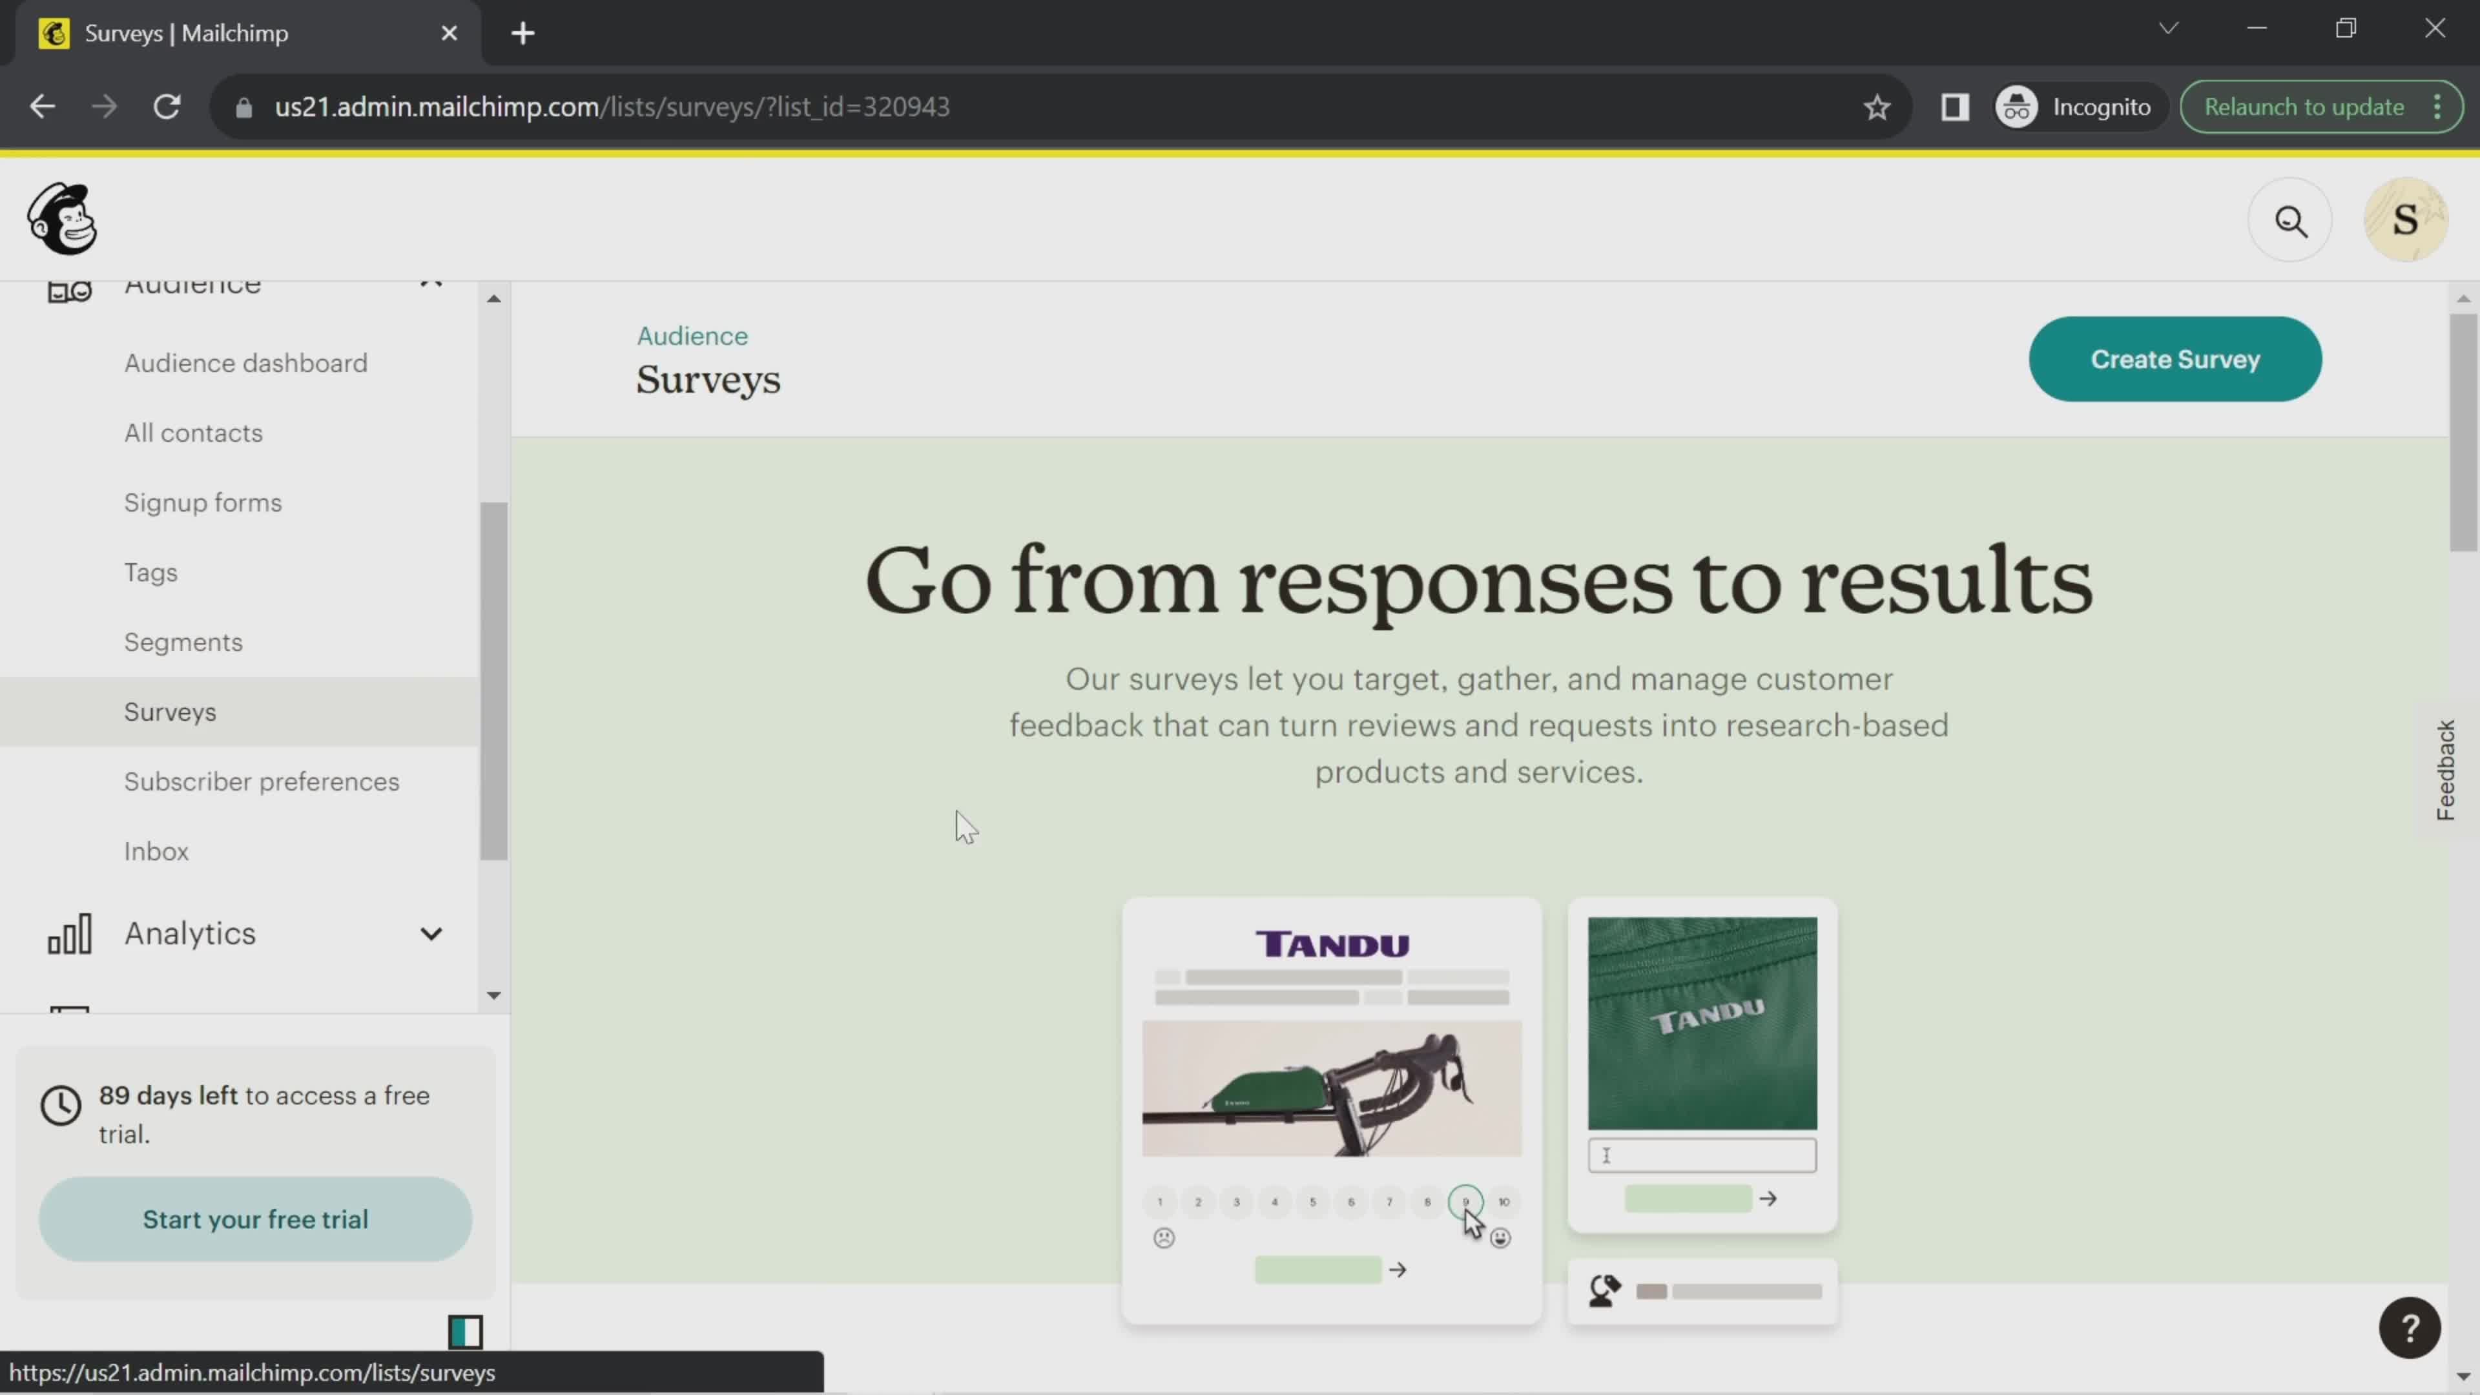Click the Analytics panel icon
This screenshot has width=2480, height=1395.
[x=68, y=932]
